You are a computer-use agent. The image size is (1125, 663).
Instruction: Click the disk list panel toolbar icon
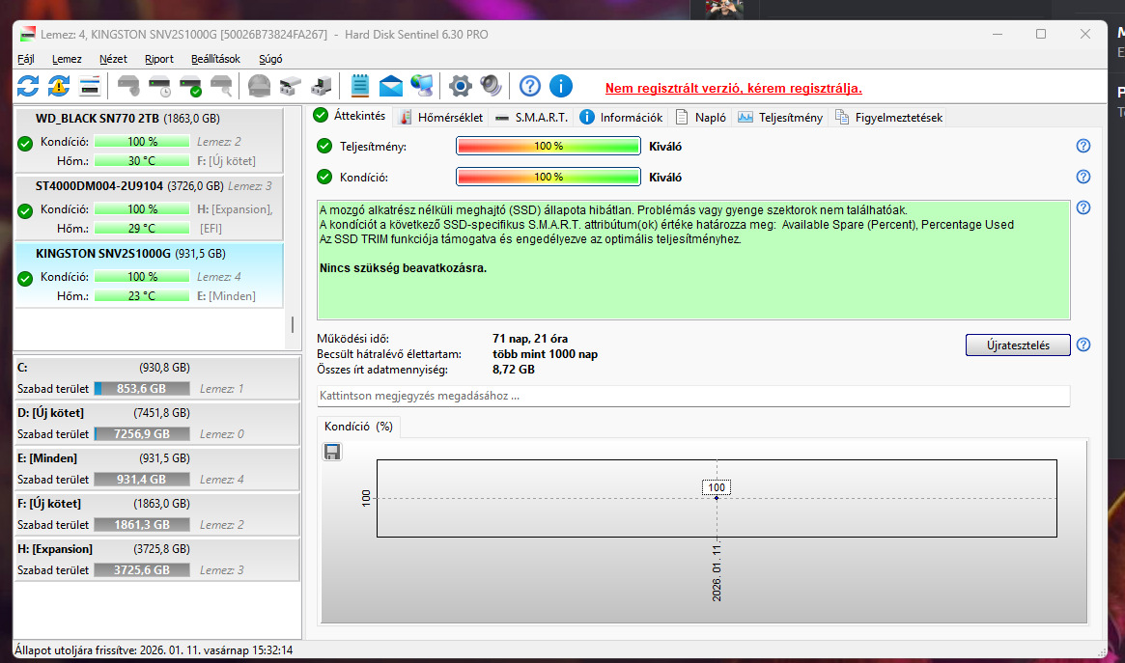(x=90, y=86)
